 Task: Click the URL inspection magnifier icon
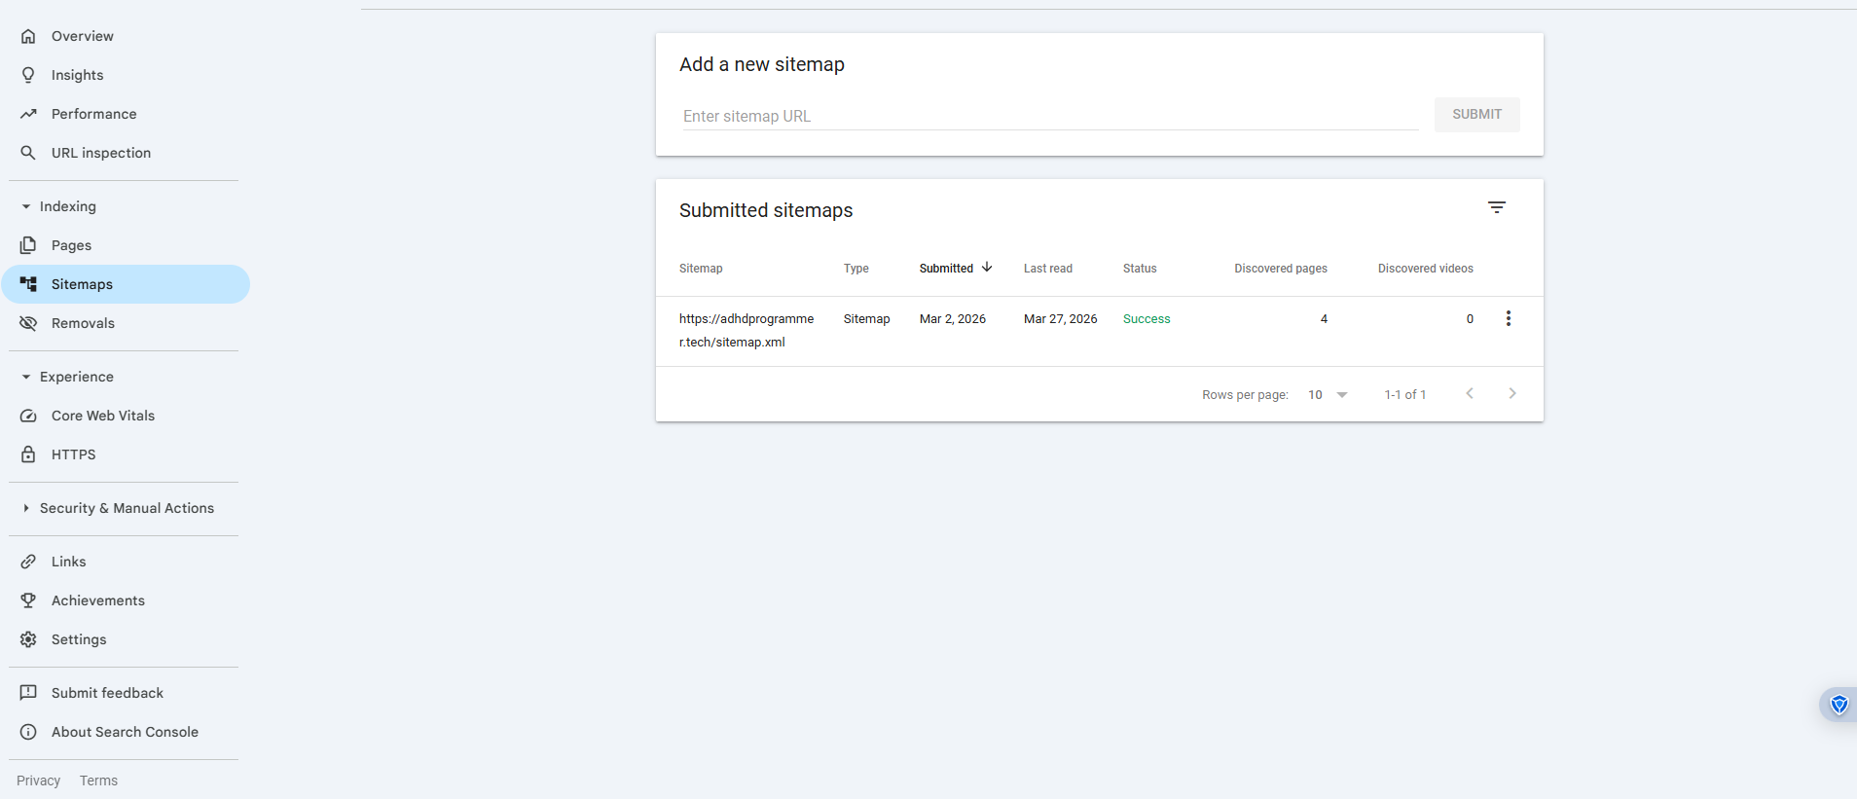29,153
